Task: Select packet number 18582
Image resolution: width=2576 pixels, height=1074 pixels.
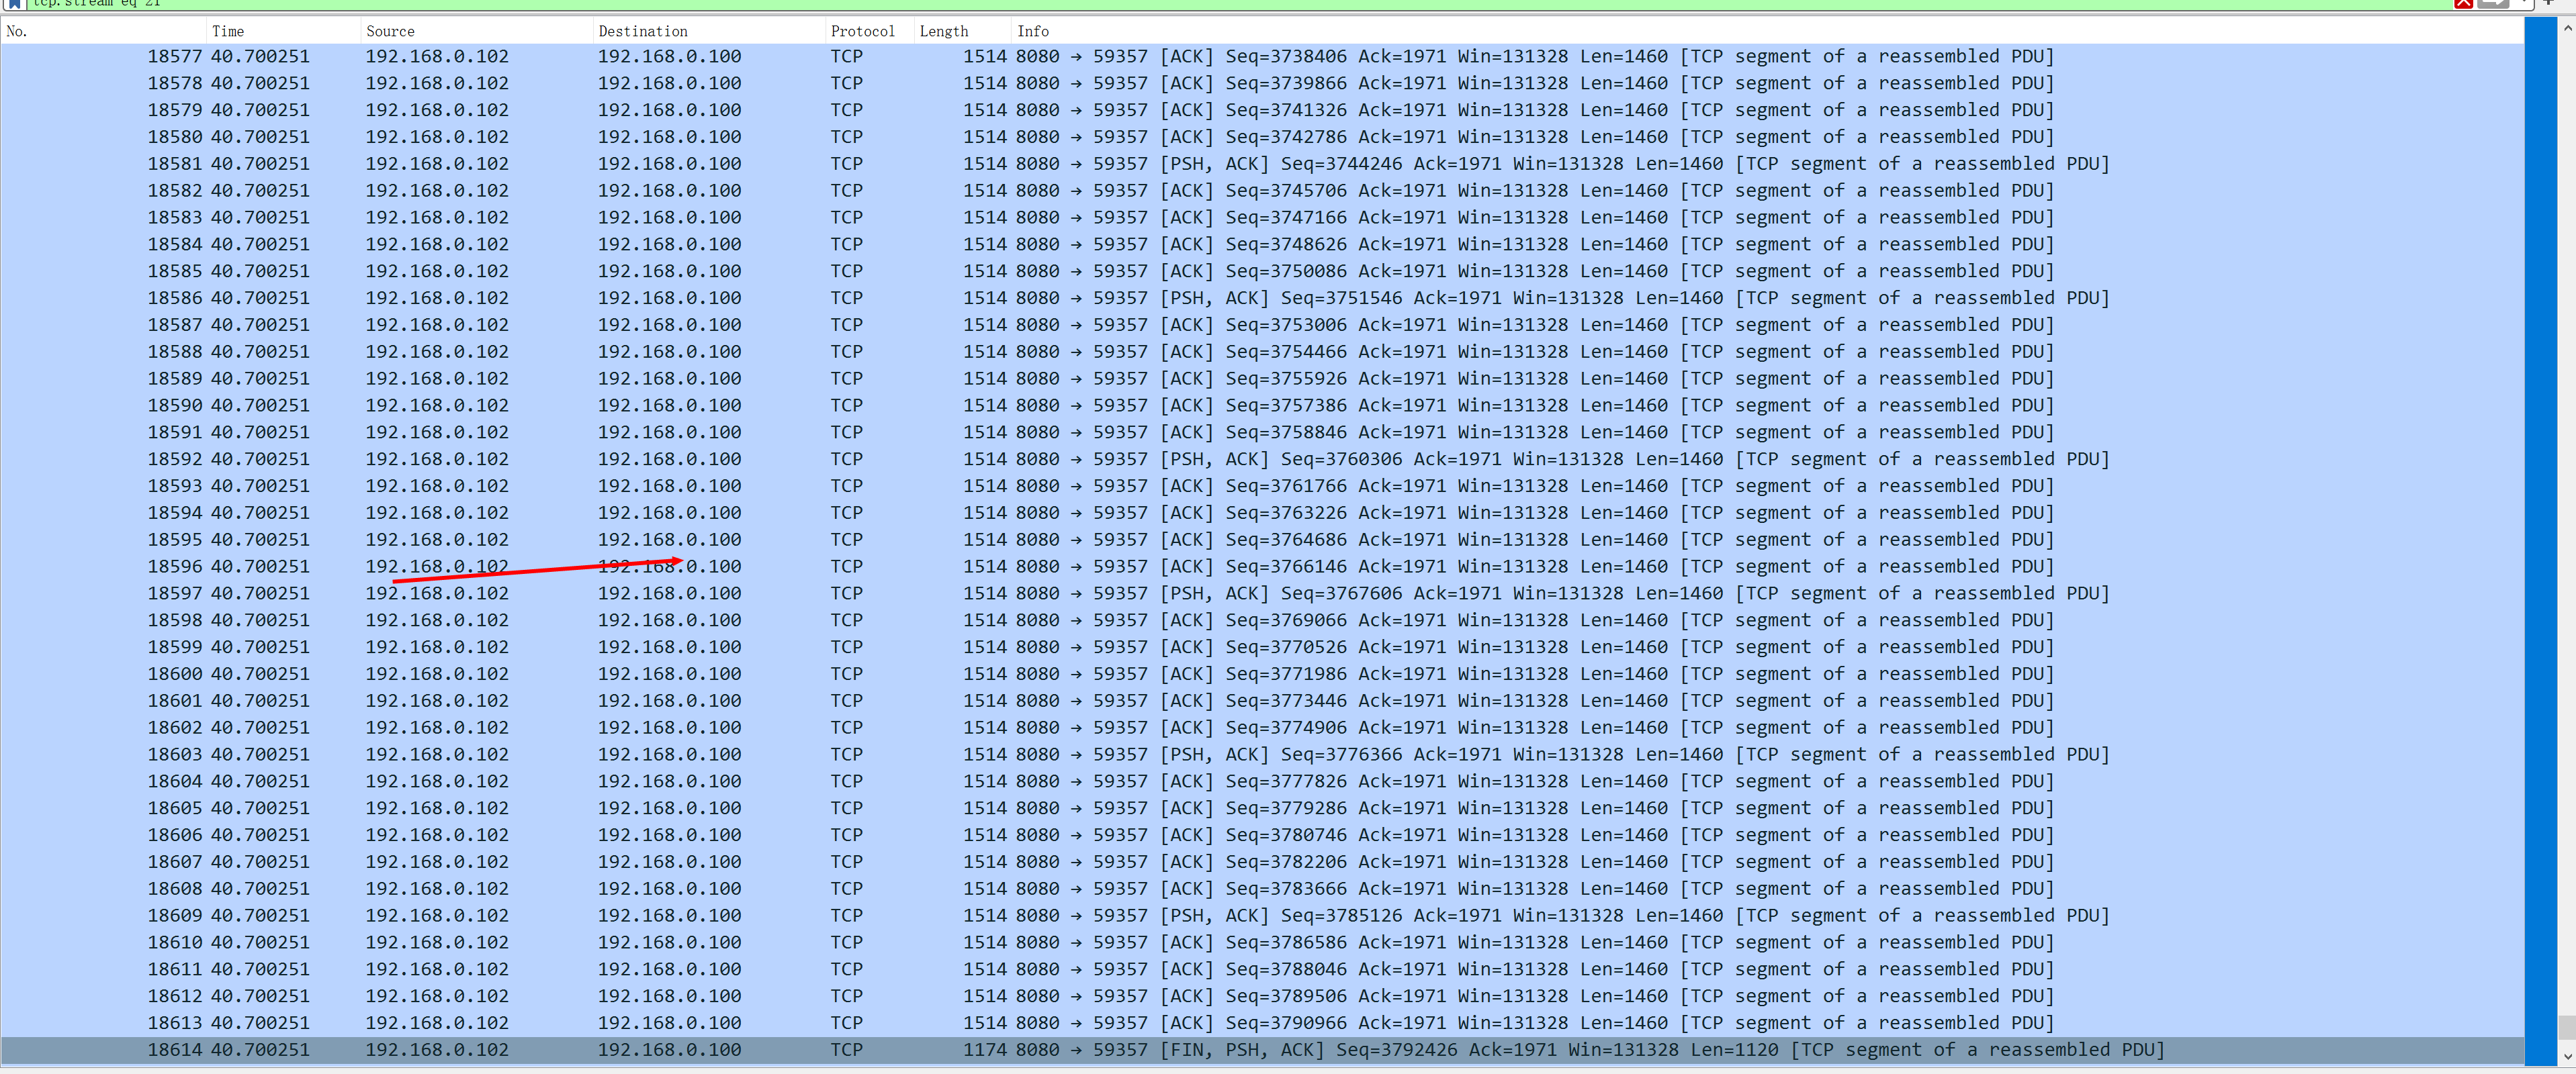Action: (x=1262, y=191)
